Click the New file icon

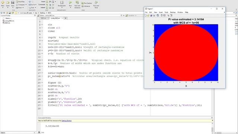click(x=3, y=3)
